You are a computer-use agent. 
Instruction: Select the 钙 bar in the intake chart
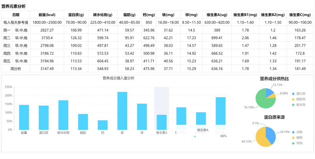coord(103,125)
